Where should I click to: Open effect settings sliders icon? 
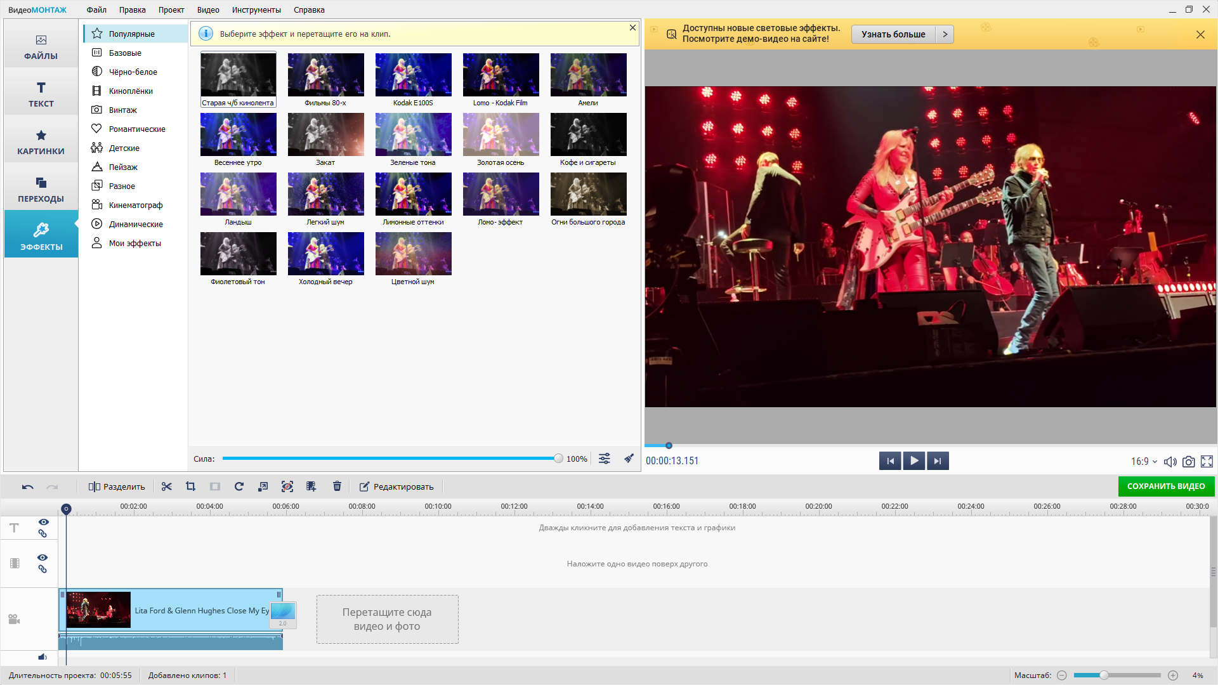(605, 459)
